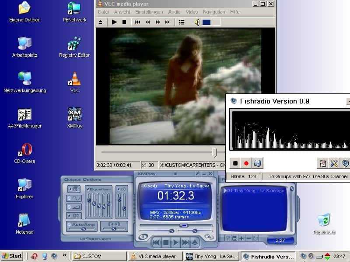The image size is (350, 262).
Task: Click the eject icon in VLC toolbar
Action: coord(101,22)
